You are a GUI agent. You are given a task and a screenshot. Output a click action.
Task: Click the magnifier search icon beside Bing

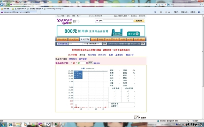200,4
